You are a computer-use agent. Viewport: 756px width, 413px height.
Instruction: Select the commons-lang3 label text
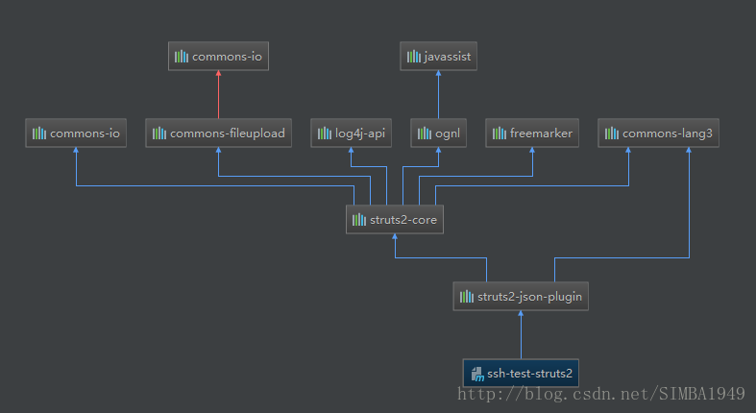pyautogui.click(x=668, y=134)
